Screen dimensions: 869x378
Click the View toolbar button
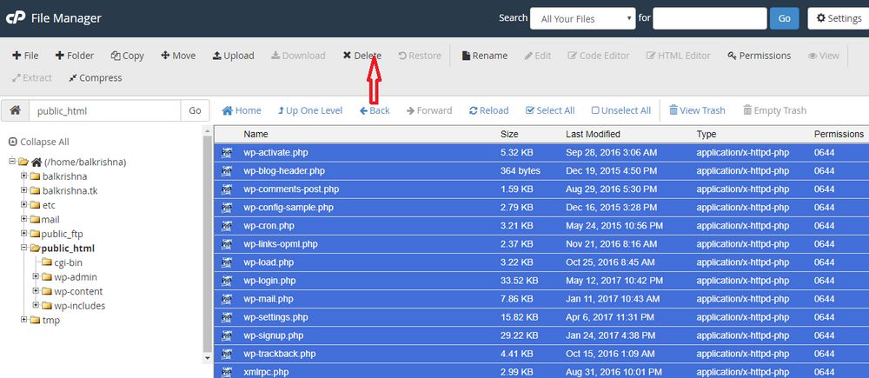[x=824, y=56]
